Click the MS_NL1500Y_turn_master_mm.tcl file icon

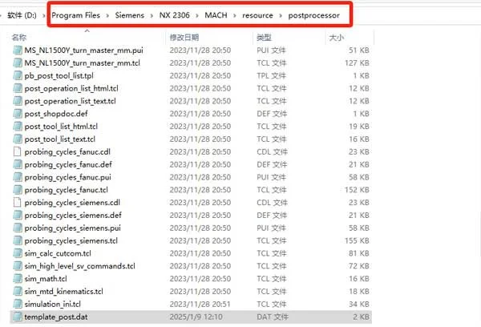(x=18, y=63)
